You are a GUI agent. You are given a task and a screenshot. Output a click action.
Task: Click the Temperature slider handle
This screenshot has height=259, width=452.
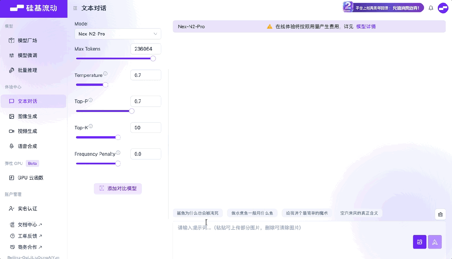pyautogui.click(x=106, y=85)
